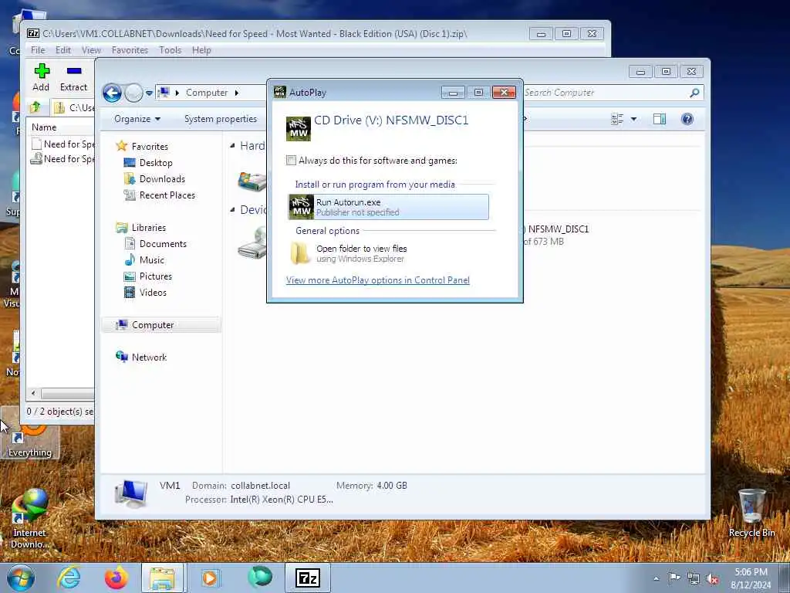Image resolution: width=790 pixels, height=593 pixels.
Task: Select first Need for Speed file in 7-Zip
Action: 63,144
